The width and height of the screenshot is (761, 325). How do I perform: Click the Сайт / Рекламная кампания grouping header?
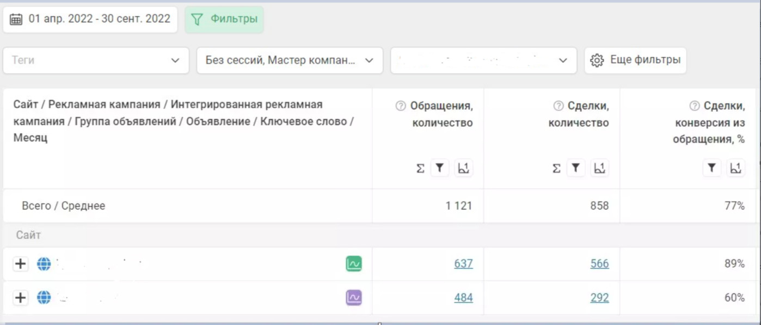pos(184,121)
